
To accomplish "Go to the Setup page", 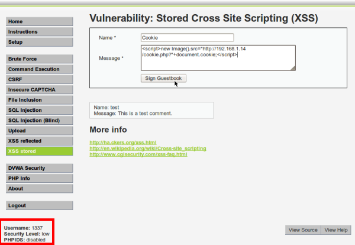I will (40, 42).
